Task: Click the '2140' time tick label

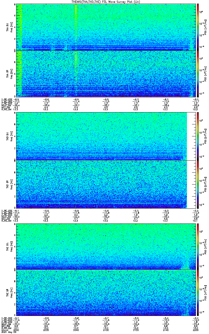Action: pos(166,330)
